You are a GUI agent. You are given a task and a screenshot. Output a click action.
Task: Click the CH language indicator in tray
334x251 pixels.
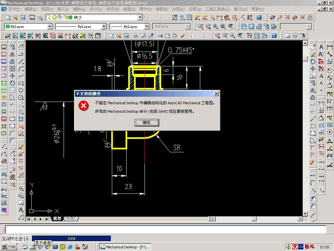tap(300, 247)
